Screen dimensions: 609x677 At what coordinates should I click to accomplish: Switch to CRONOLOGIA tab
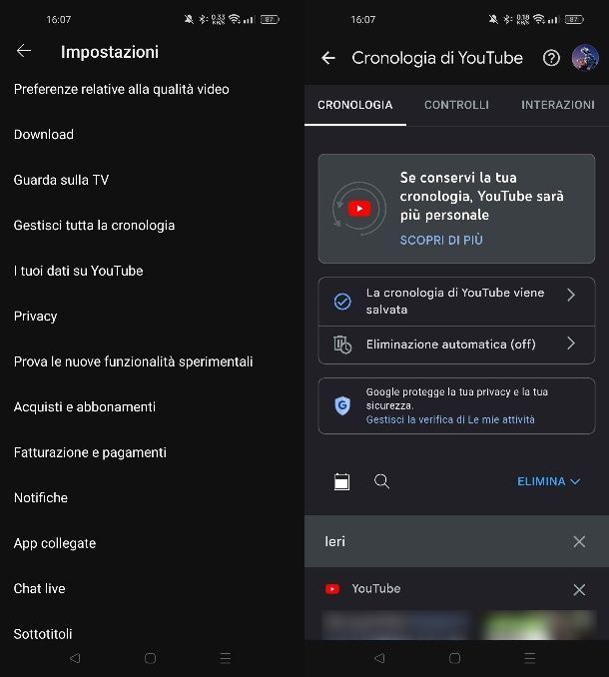(355, 105)
